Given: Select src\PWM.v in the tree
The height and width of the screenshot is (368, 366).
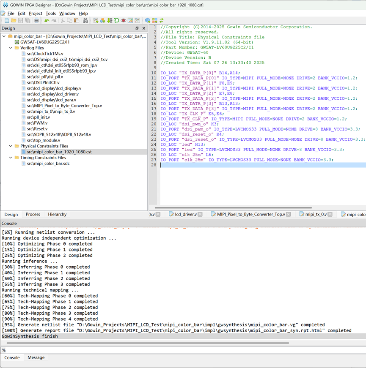Looking at the screenshot, I should (x=37, y=123).
